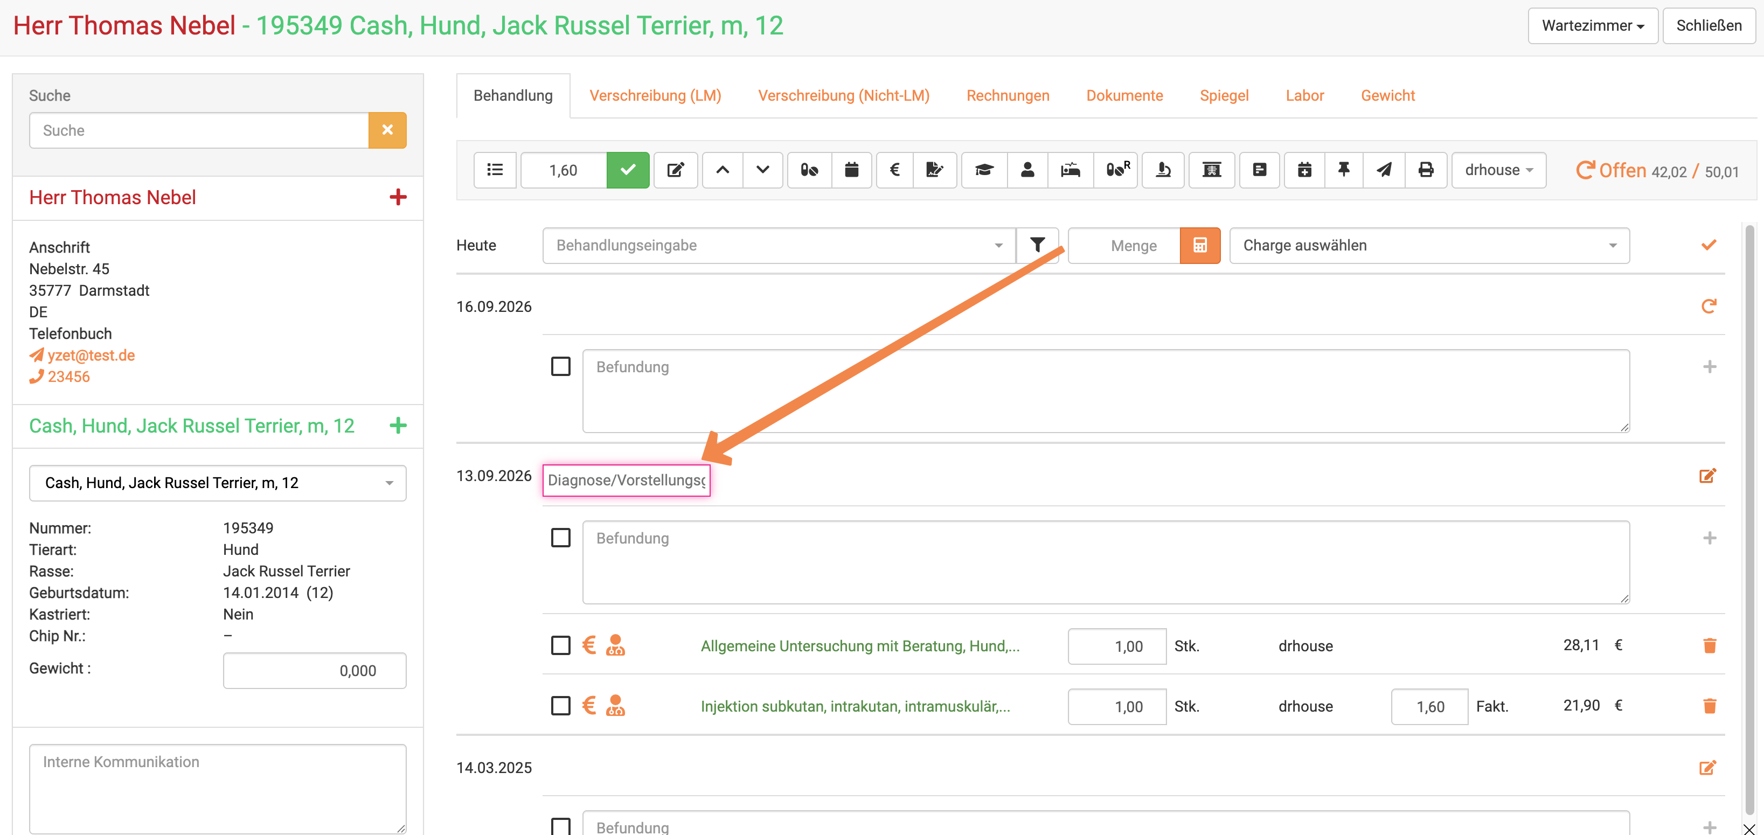Open the drhouse user dropdown in toolbar
Image resolution: width=1764 pixels, height=835 pixels.
[1498, 170]
